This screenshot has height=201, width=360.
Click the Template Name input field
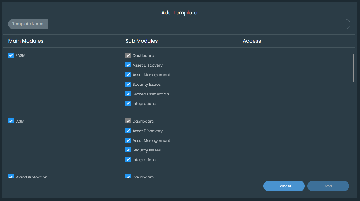click(x=198, y=24)
